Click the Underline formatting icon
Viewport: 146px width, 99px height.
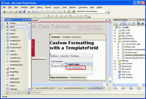[56, 16]
